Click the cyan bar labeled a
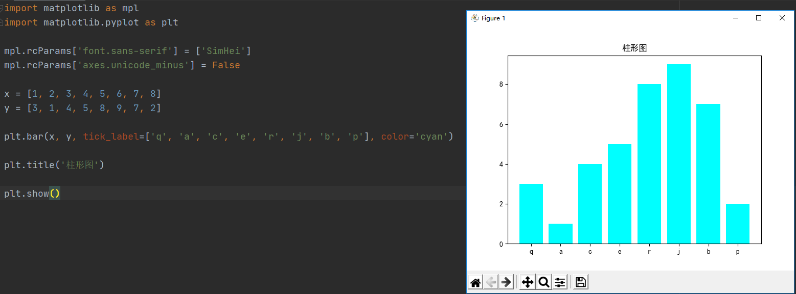This screenshot has width=796, height=294. coord(561,234)
